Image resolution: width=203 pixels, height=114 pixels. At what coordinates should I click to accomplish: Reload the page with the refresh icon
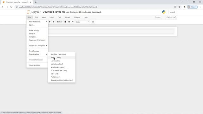point(11,7)
